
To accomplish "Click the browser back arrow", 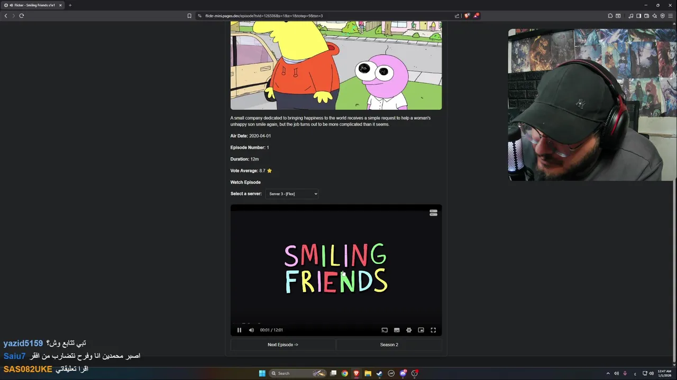I will (x=6, y=16).
